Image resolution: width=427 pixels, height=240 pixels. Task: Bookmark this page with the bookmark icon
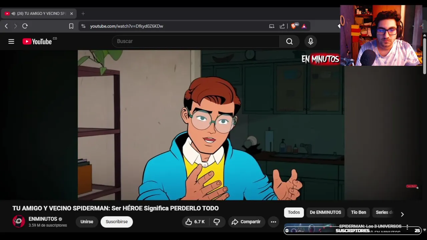[x=71, y=26]
